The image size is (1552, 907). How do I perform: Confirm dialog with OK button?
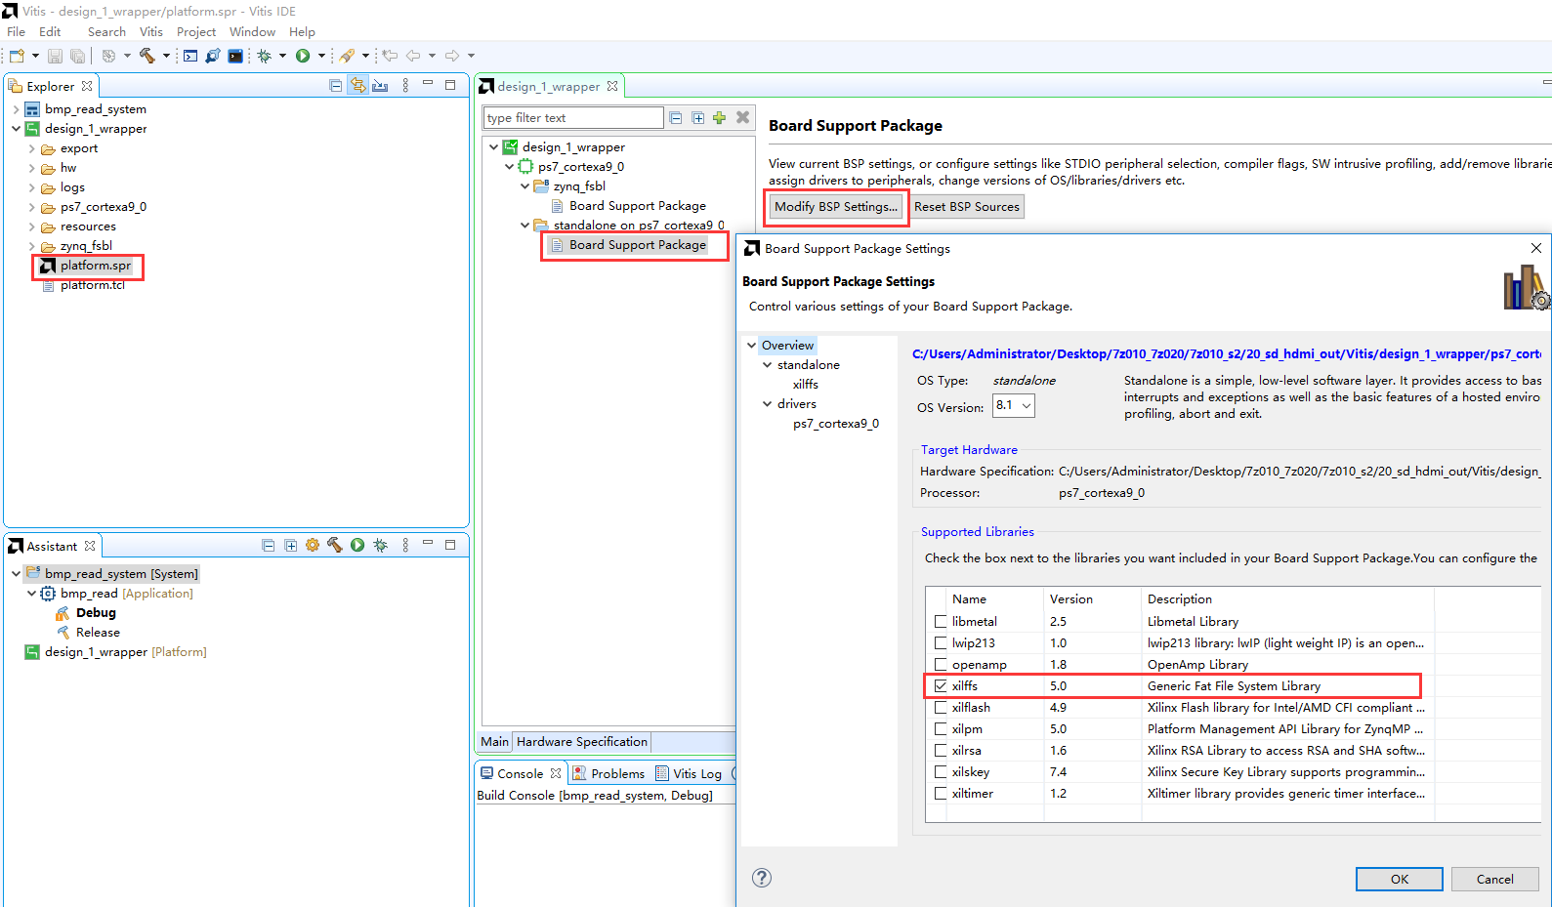(x=1400, y=879)
